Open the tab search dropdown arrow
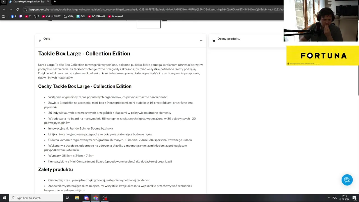Image resolution: width=359 pixels, height=202 pixels. (4, 2)
